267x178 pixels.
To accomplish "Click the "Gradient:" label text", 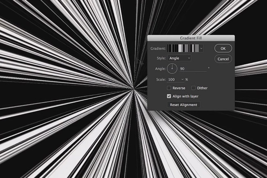I will (158, 48).
